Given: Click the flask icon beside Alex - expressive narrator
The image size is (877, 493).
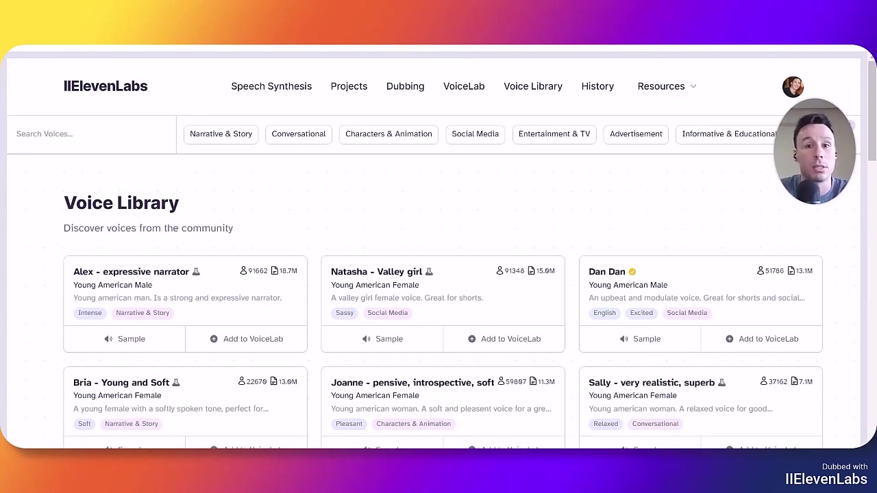Looking at the screenshot, I should (x=196, y=272).
